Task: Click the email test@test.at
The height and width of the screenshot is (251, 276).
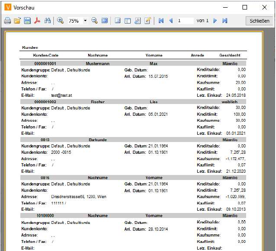Action: [x=62, y=95]
